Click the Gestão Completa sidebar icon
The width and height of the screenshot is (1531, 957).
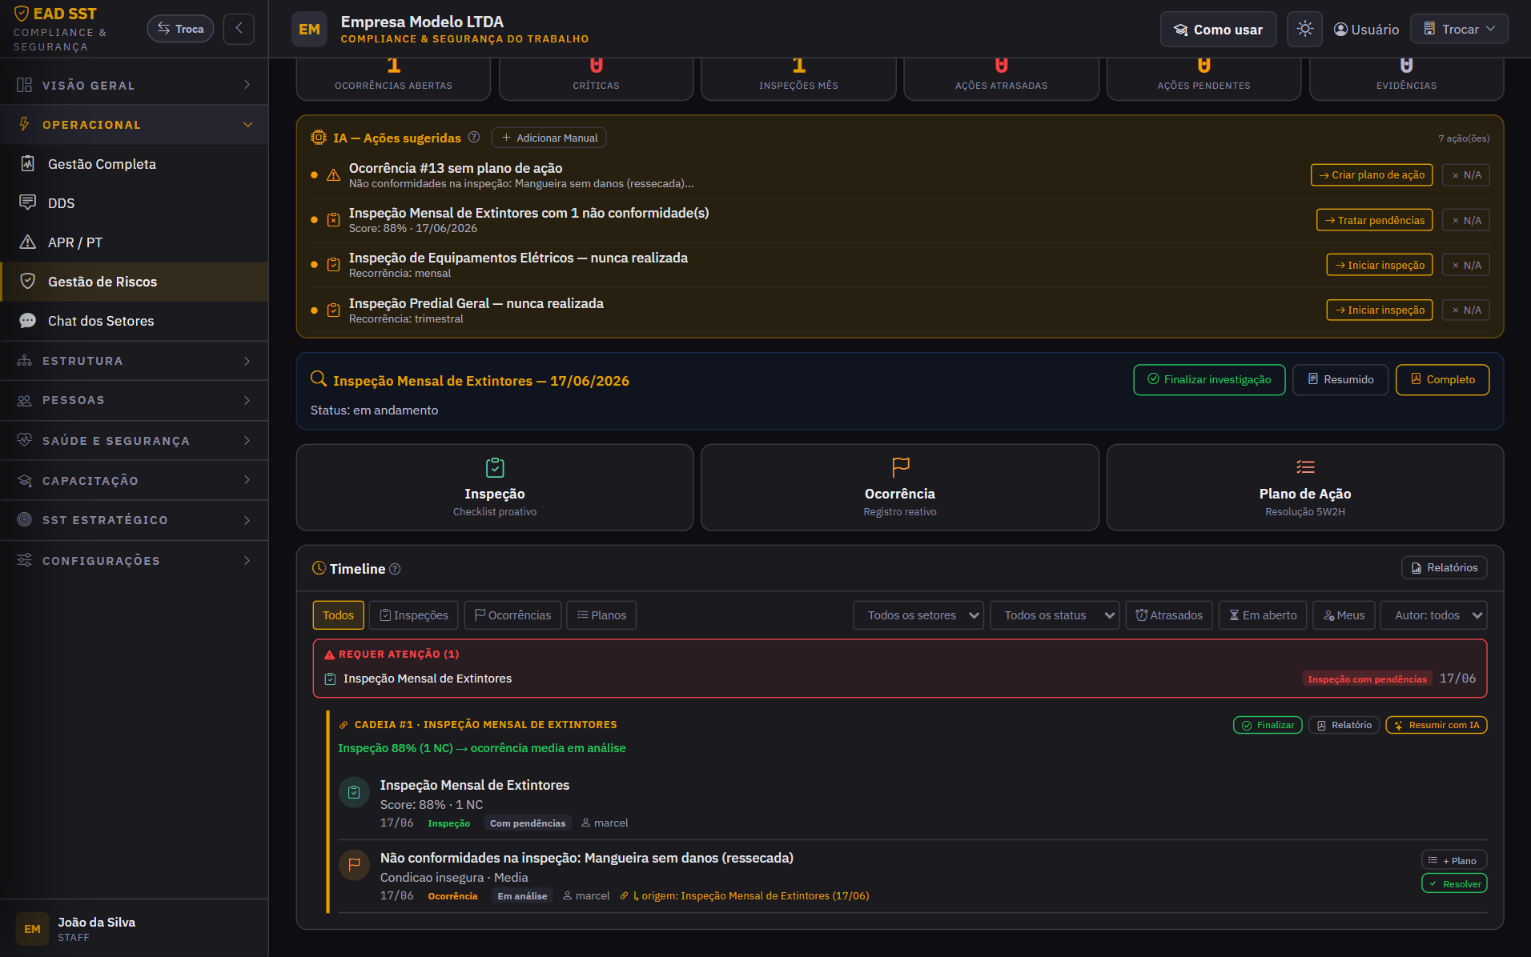[x=27, y=163]
